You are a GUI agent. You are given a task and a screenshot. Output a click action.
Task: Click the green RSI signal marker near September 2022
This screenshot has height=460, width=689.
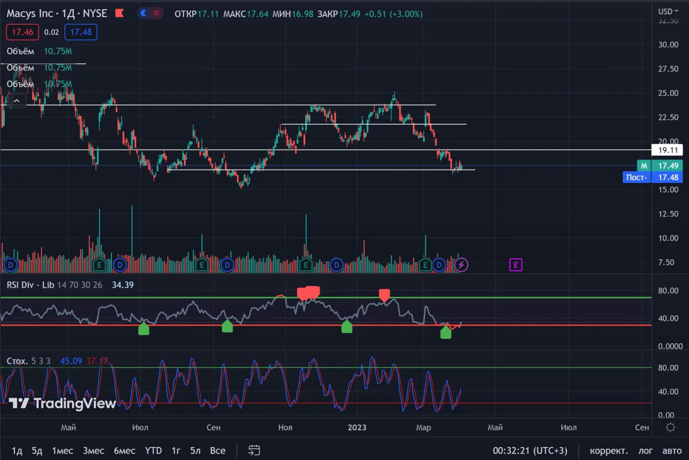227,326
